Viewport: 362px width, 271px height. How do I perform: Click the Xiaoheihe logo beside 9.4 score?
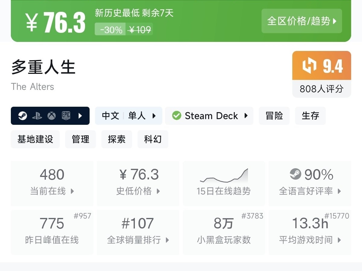click(310, 65)
